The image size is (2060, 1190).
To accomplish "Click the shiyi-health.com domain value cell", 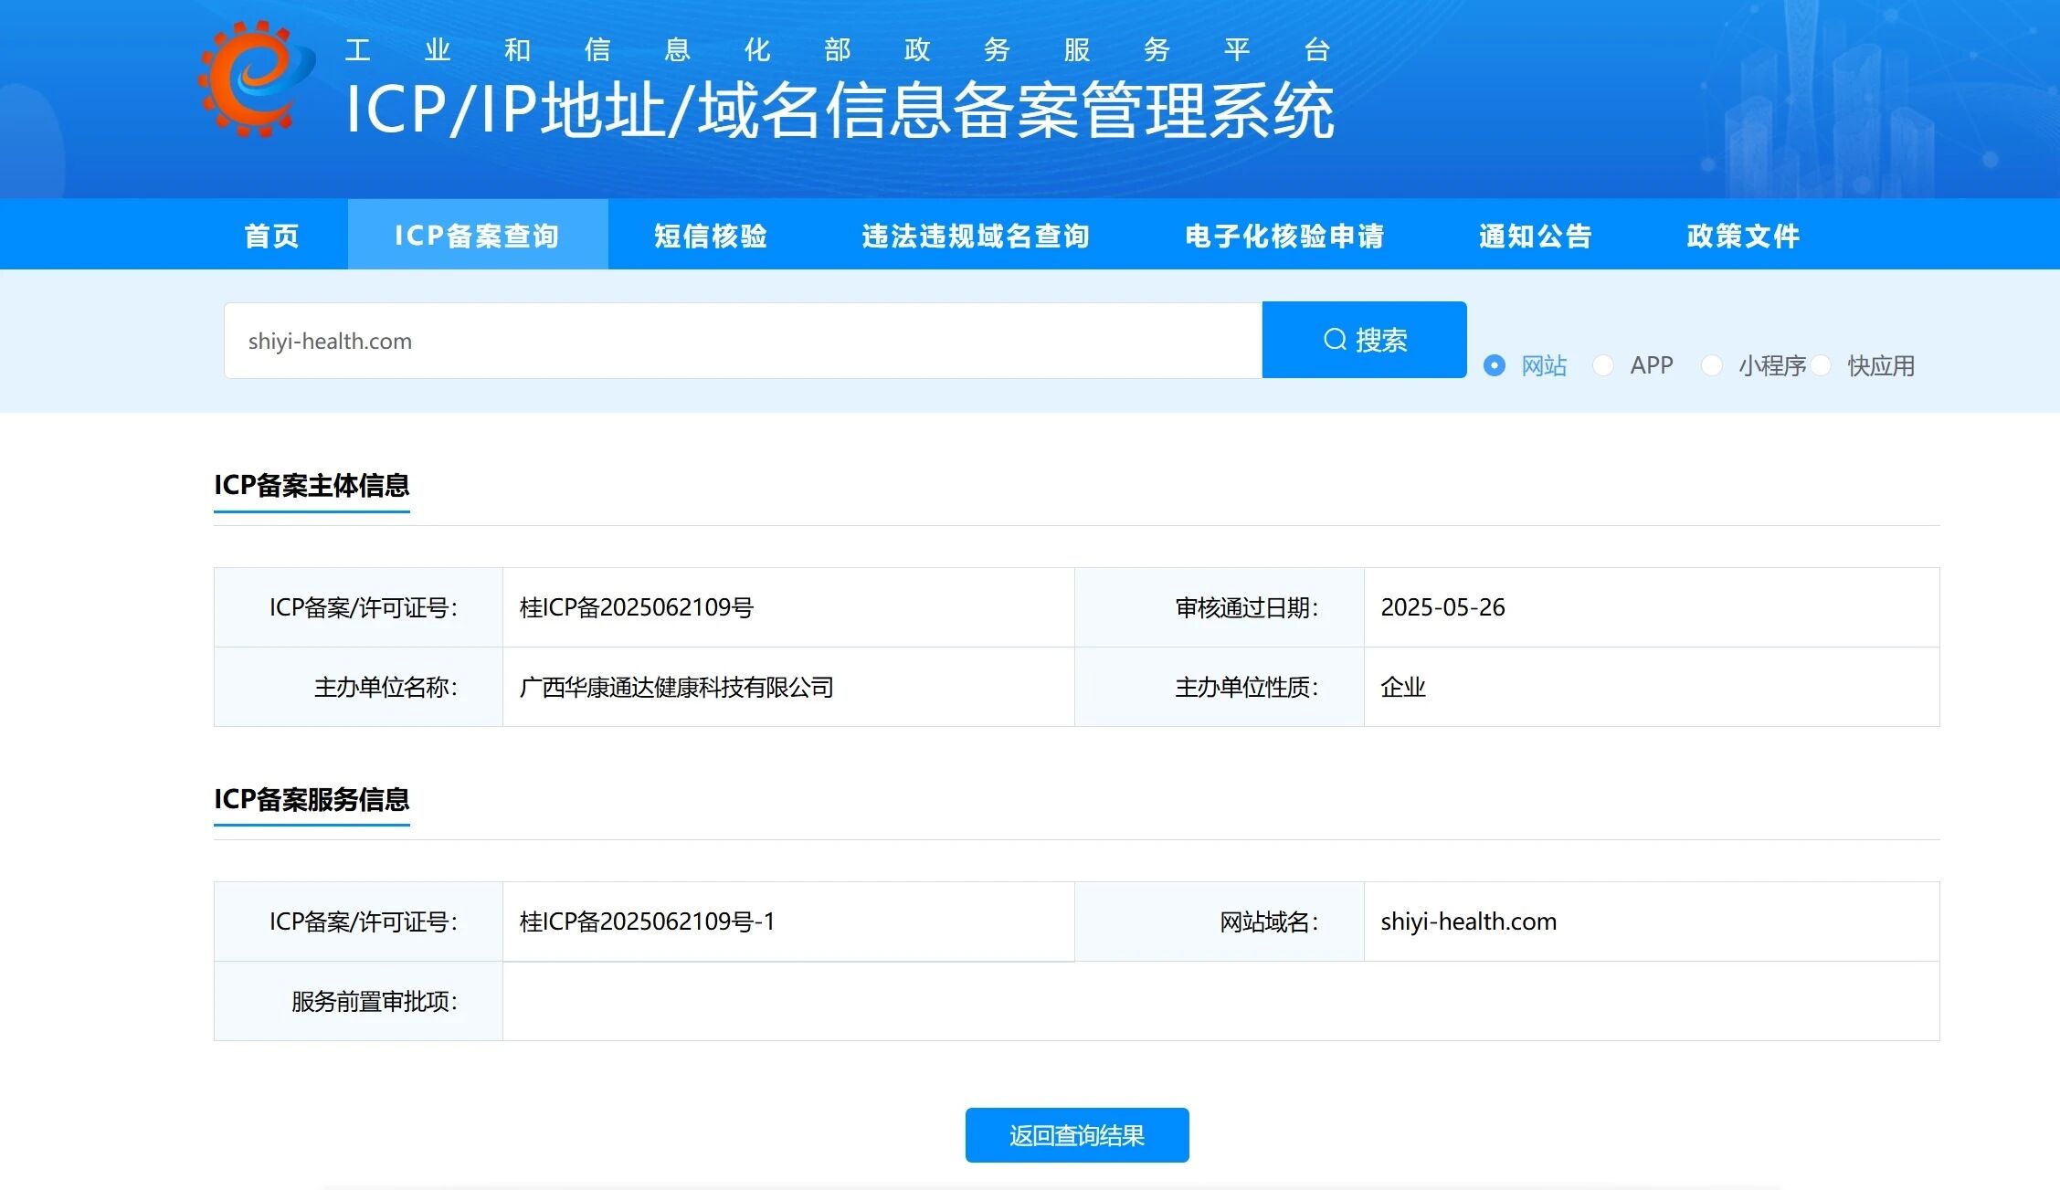I will (x=1468, y=921).
